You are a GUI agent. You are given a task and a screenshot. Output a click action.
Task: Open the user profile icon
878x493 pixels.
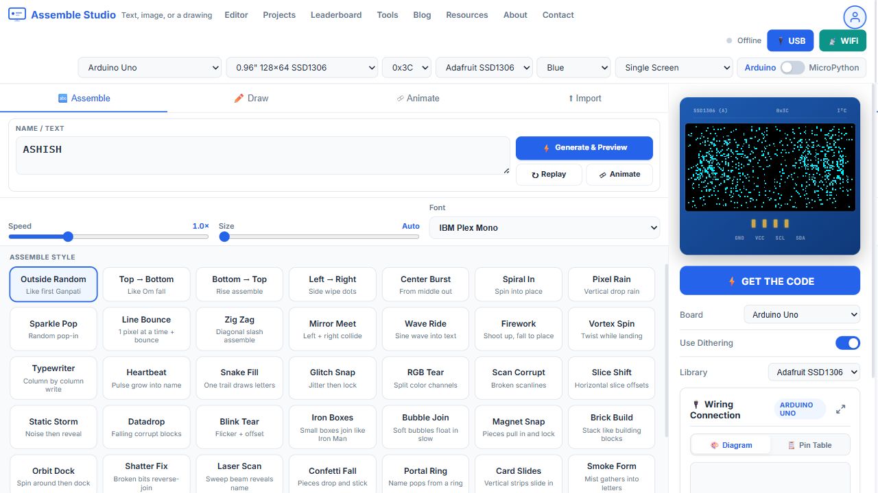click(855, 17)
